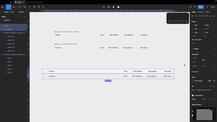Image resolution: width=217 pixels, height=122 pixels.
Task: Select the Row Header layer
Action: coord(14,29)
